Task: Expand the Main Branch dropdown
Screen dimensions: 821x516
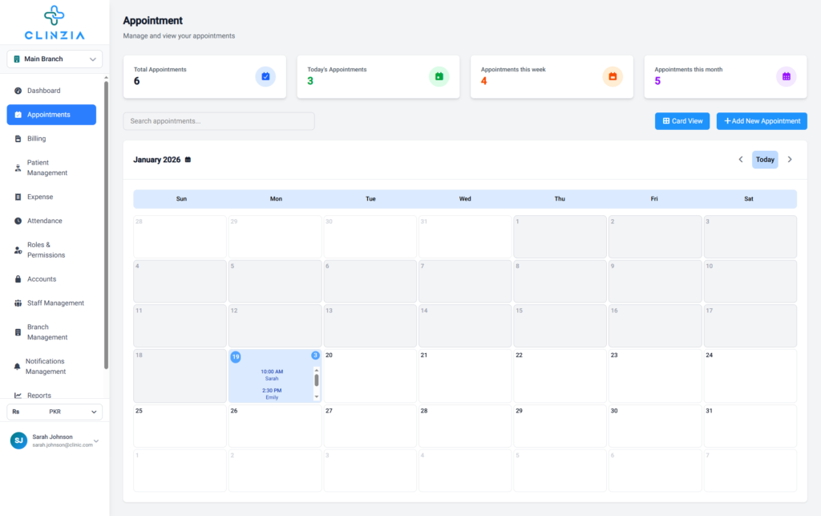Action: [55, 59]
